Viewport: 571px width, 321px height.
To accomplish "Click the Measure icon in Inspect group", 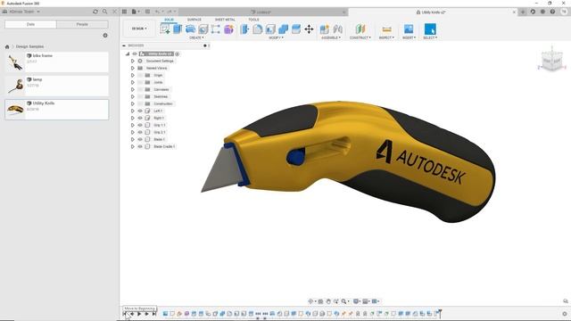I will pos(386,29).
